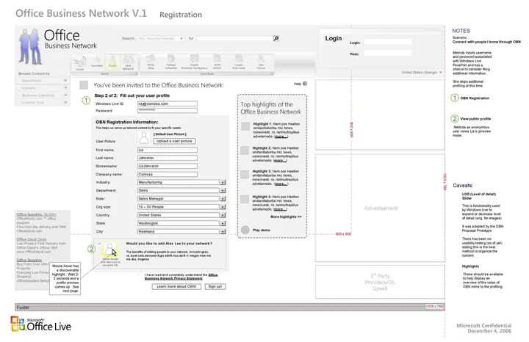This screenshot has width=529, height=342.
Task: Click the Upload a user picture button
Action: 174,141
